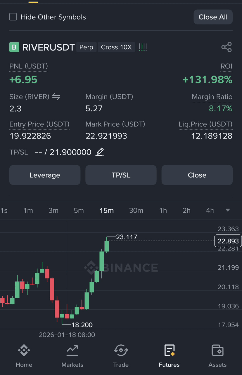
Task: Tap the Perp contract badge
Action: tap(86, 47)
